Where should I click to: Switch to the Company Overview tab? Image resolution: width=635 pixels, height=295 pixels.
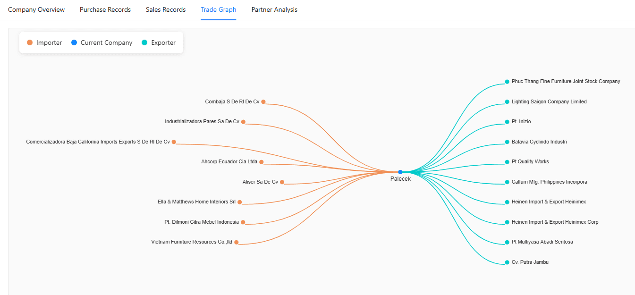click(x=36, y=9)
